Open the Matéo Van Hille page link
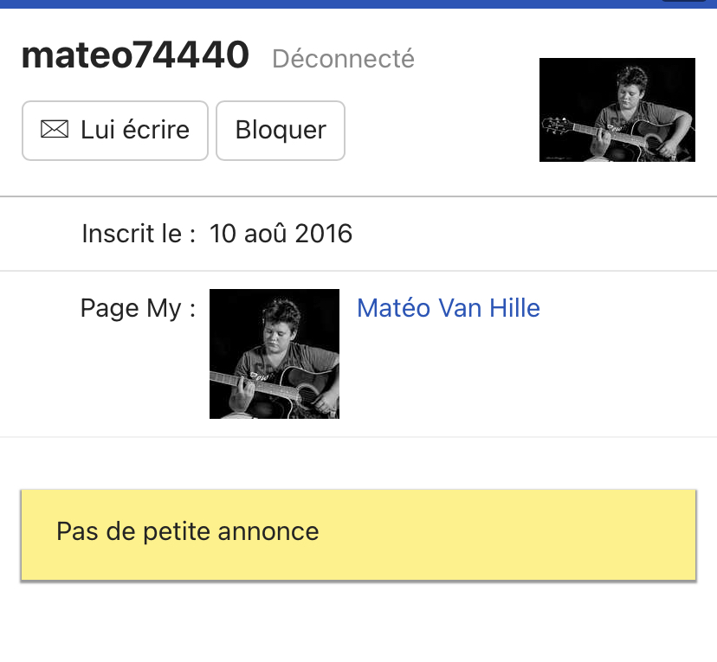Screen dimensions: 717x662 click(449, 307)
